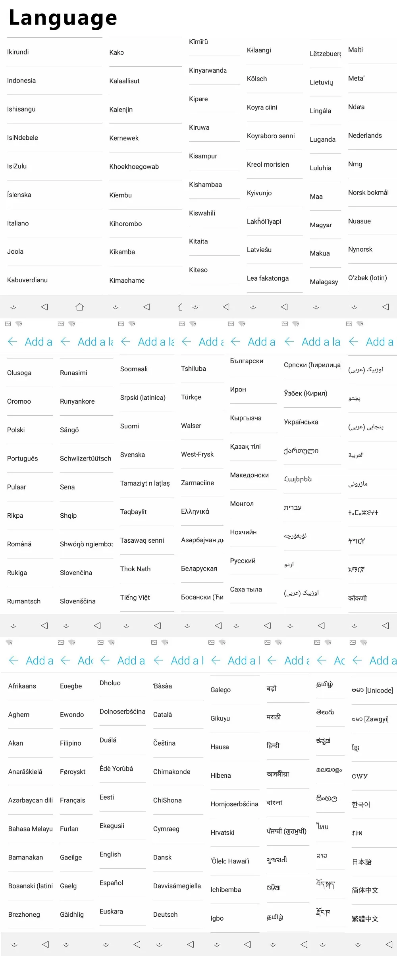
Task: Tap the back triangle below Lea fakatonga
Action: [284, 307]
